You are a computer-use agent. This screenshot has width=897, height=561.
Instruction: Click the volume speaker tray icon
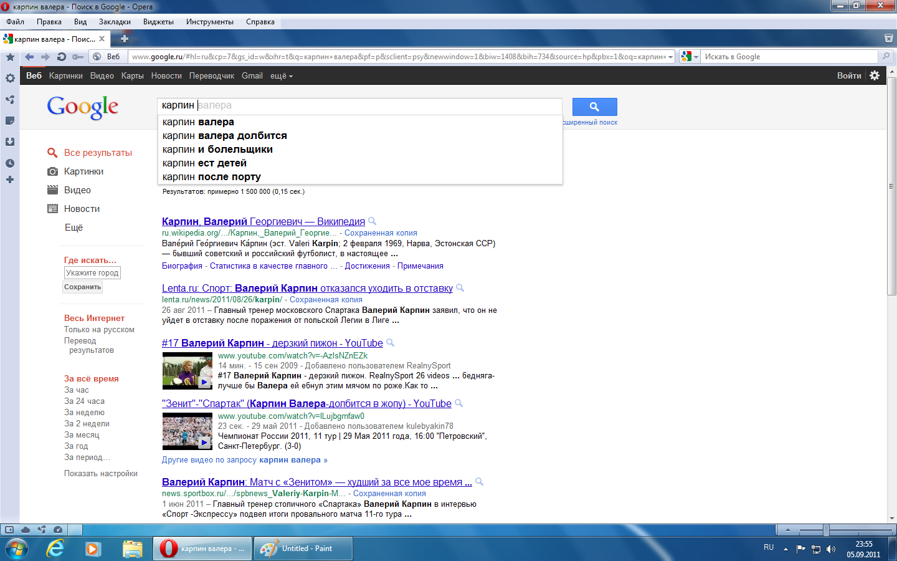(831, 549)
